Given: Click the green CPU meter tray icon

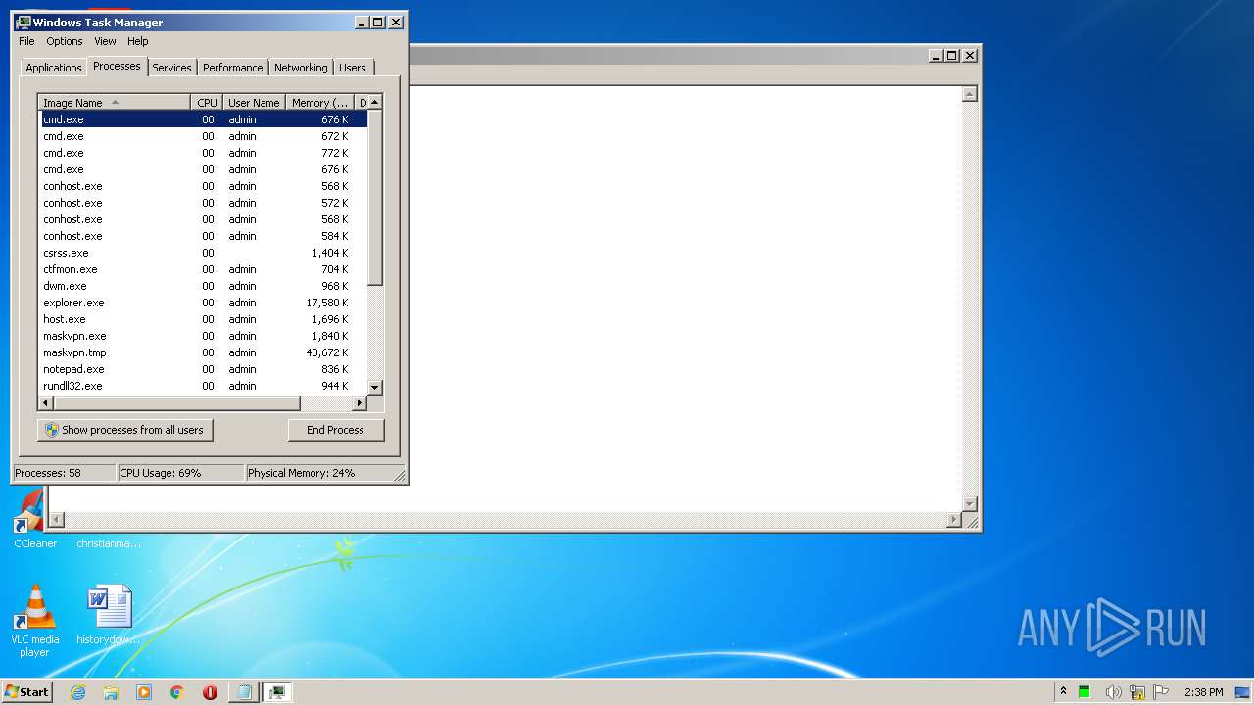Looking at the screenshot, I should pos(1085,692).
